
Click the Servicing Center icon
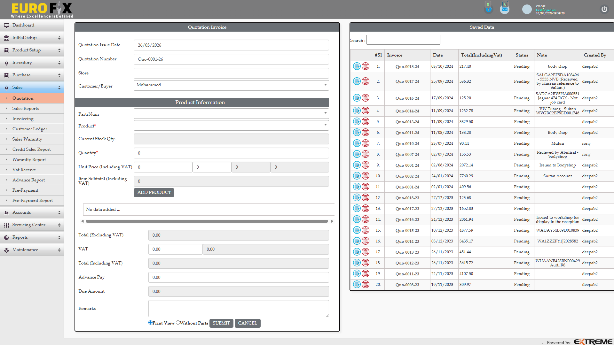click(6, 225)
